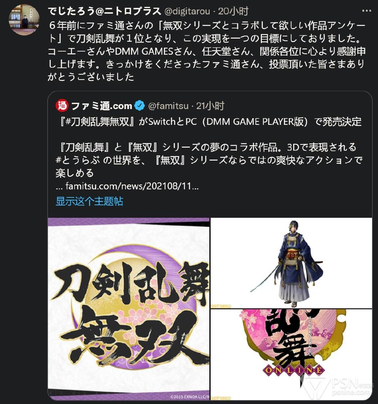Click the 20小时 tweet timestamp
378x404 pixels.
[x=233, y=11]
